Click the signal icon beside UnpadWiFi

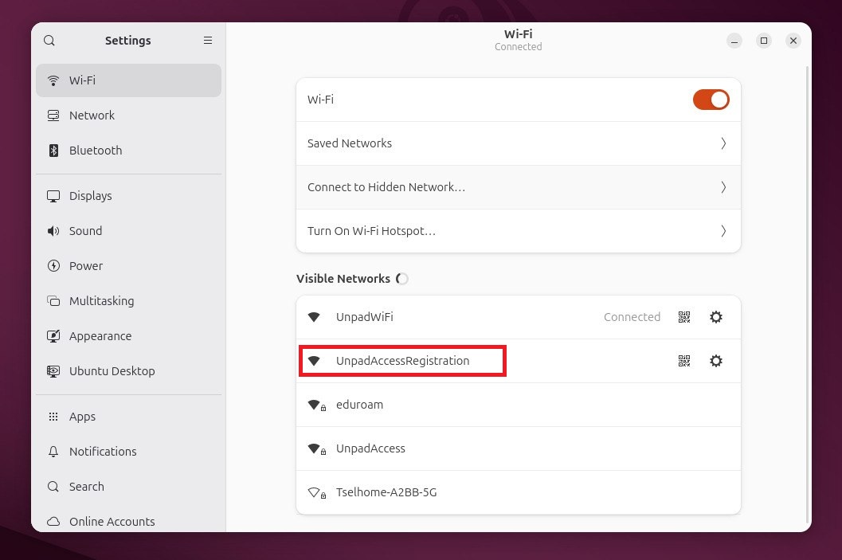314,317
